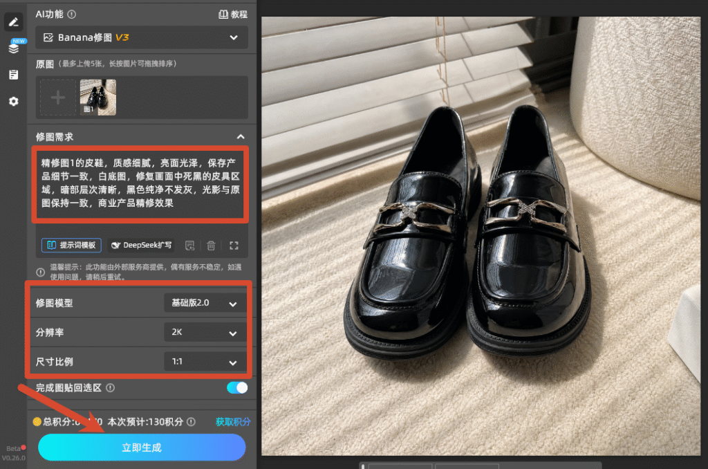Click the DeepSeek扩写 button
This screenshot has width=708, height=469.
click(x=141, y=246)
